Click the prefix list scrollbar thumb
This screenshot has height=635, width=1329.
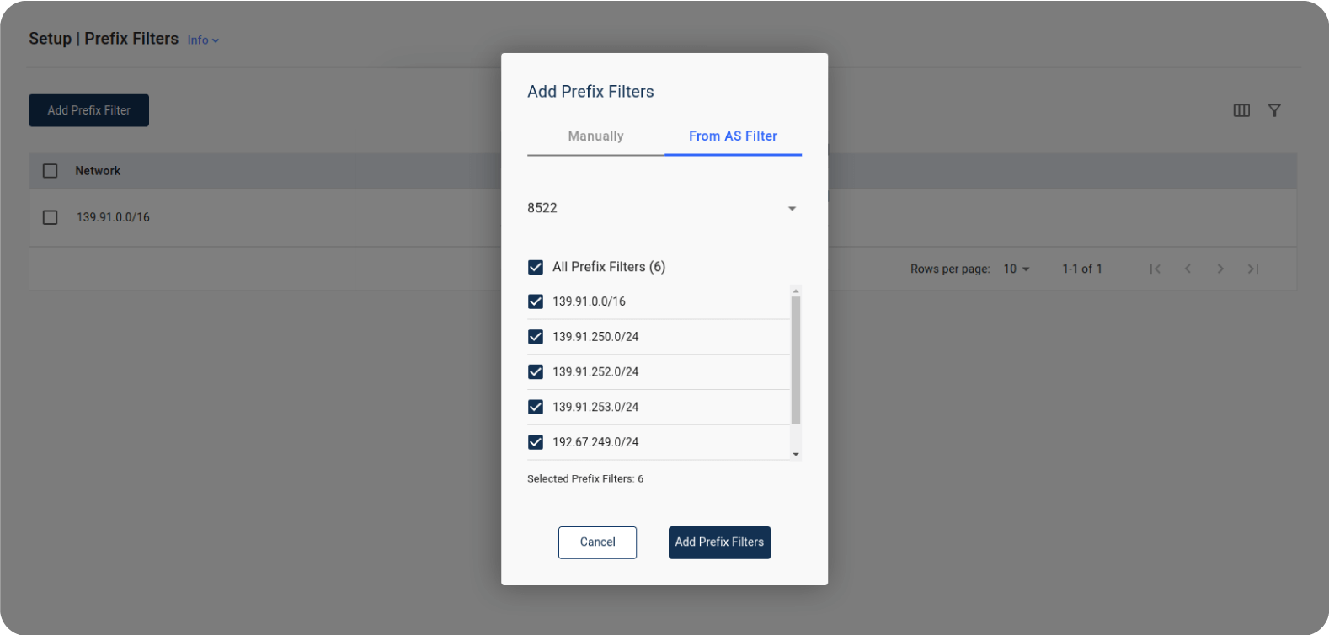(x=796, y=360)
